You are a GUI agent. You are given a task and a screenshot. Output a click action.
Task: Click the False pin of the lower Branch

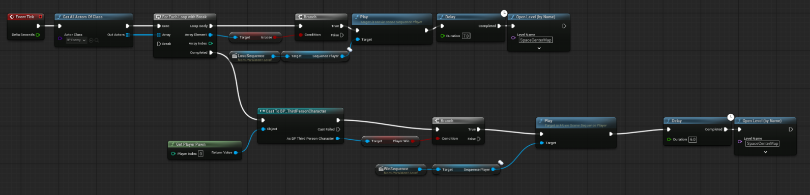[x=478, y=139]
